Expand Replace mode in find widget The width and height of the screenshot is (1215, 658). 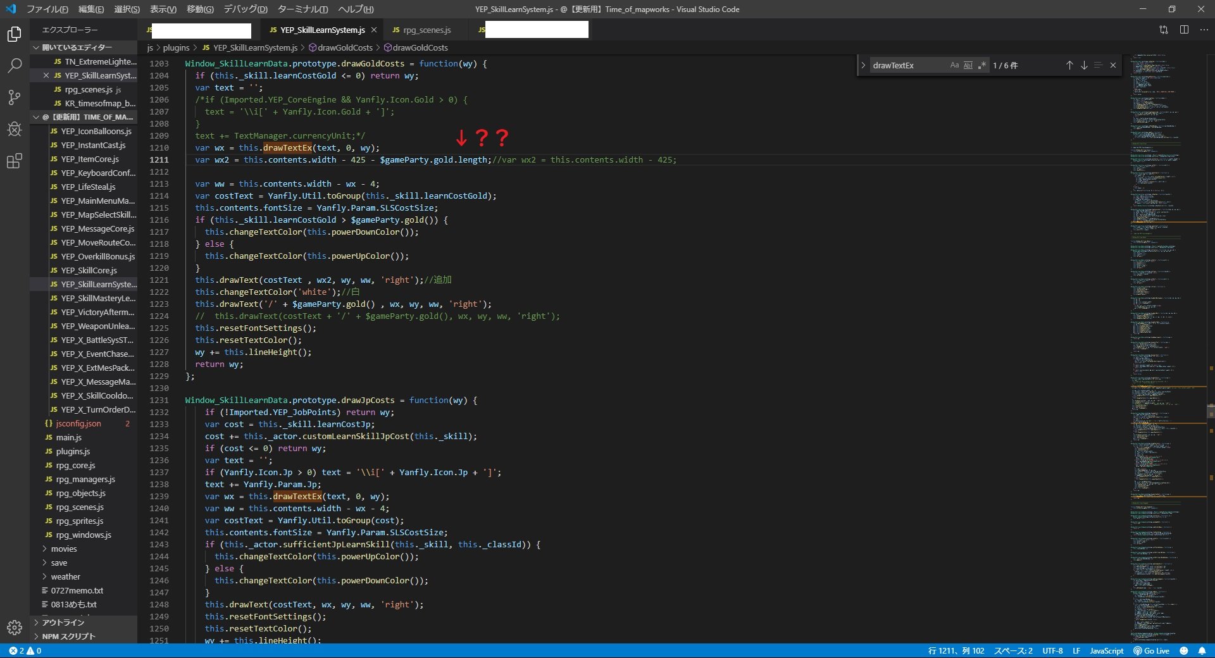click(x=863, y=65)
